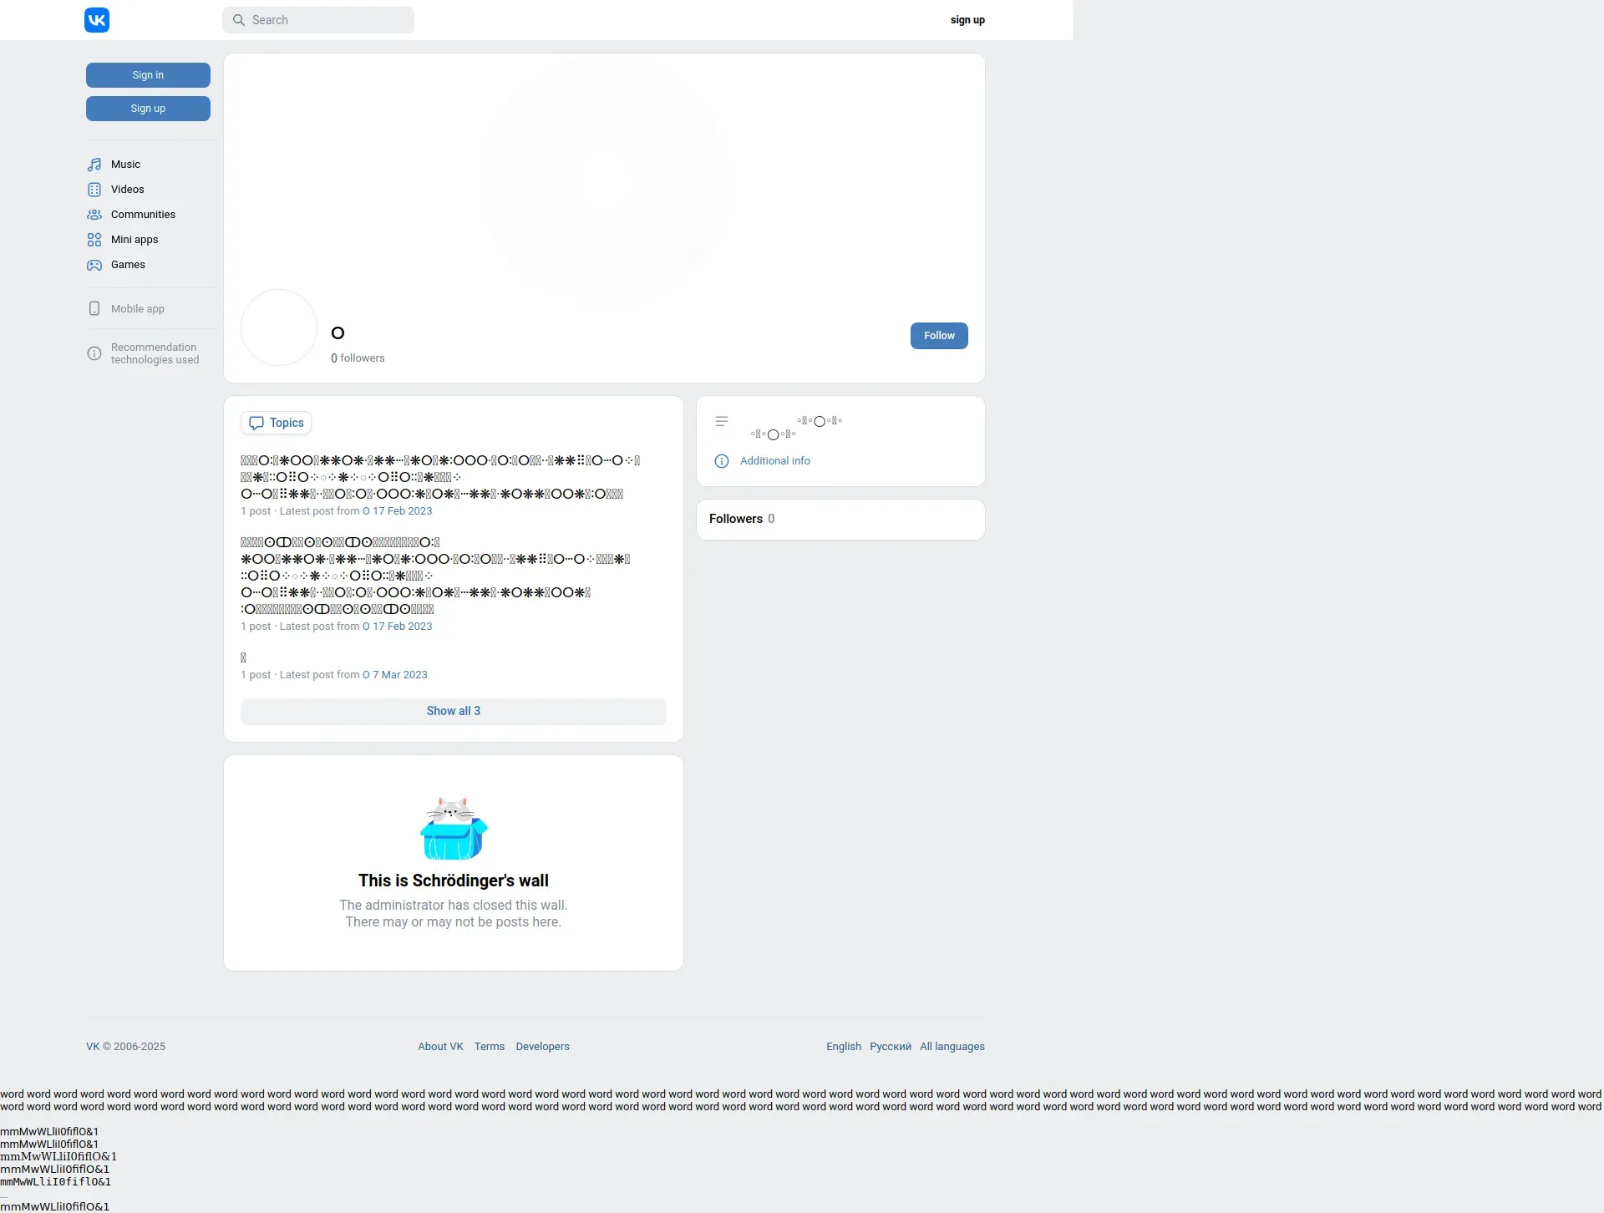Expand topics with Show all 3
Image resolution: width=1604 pixels, height=1213 pixels.
coord(453,711)
